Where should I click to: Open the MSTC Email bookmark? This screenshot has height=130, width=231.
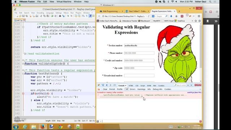click(x=167, y=21)
